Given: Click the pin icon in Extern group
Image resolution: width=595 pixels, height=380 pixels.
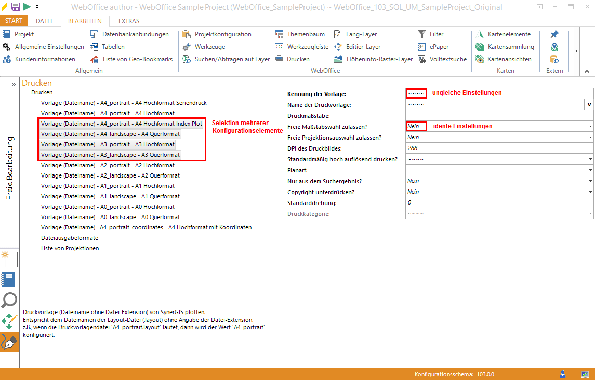Looking at the screenshot, I should (x=554, y=34).
